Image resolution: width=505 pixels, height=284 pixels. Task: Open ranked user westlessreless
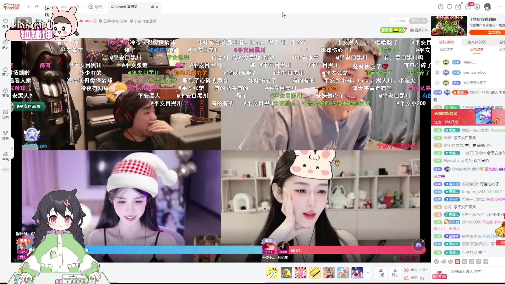click(474, 73)
